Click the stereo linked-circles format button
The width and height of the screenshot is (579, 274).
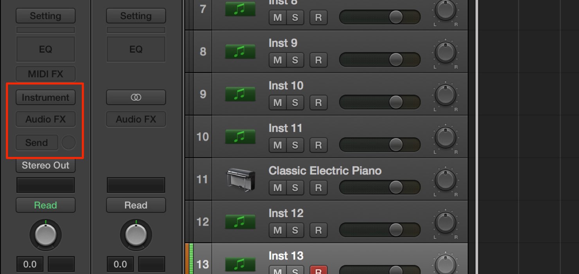coord(136,98)
